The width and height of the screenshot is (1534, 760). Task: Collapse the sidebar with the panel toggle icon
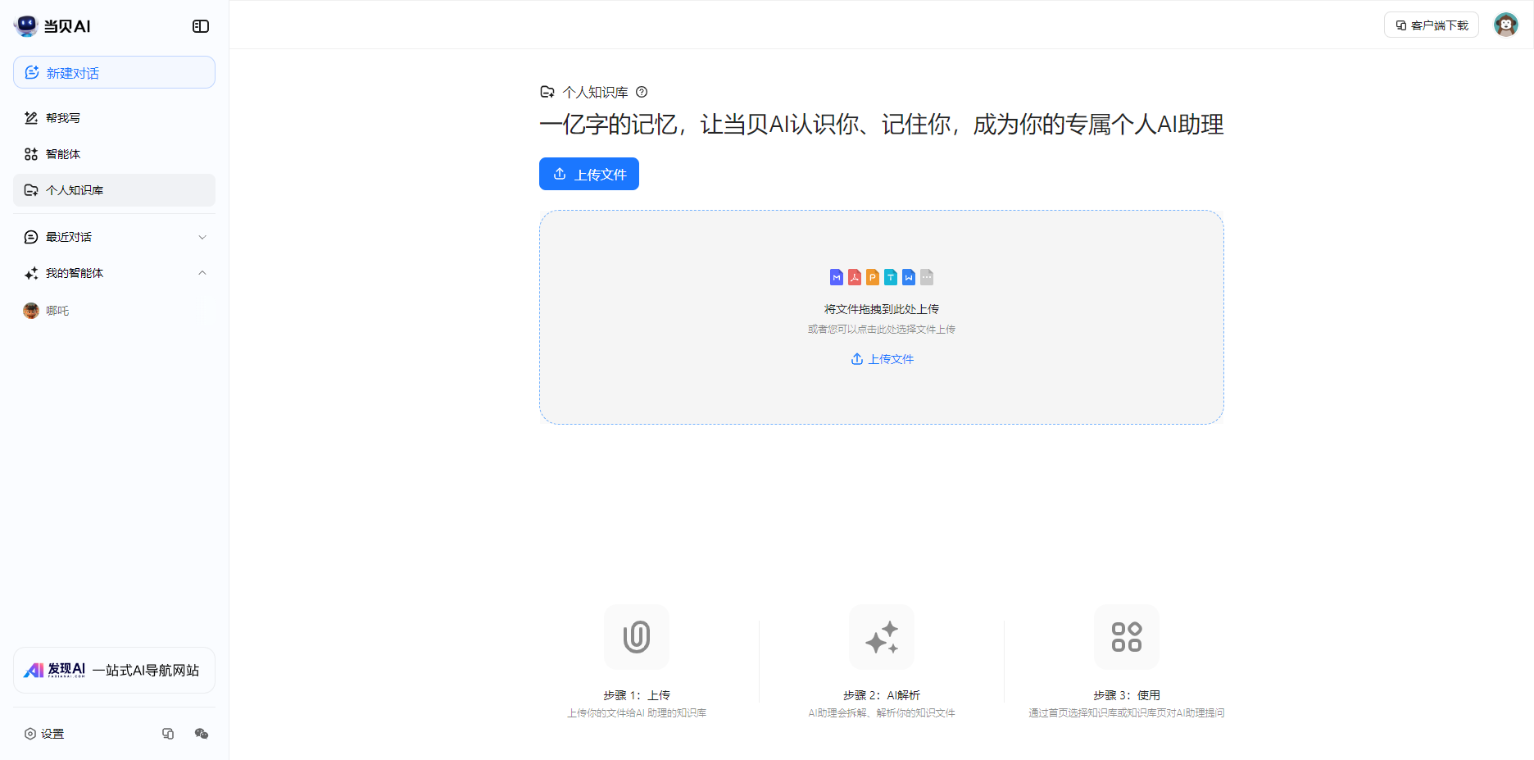point(201,26)
